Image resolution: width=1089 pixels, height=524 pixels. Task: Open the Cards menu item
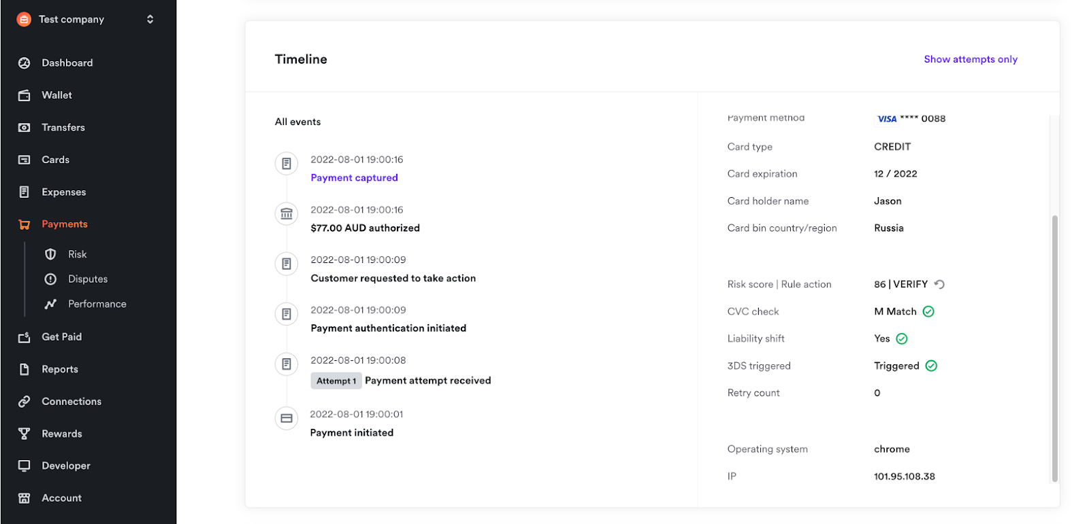tap(56, 160)
